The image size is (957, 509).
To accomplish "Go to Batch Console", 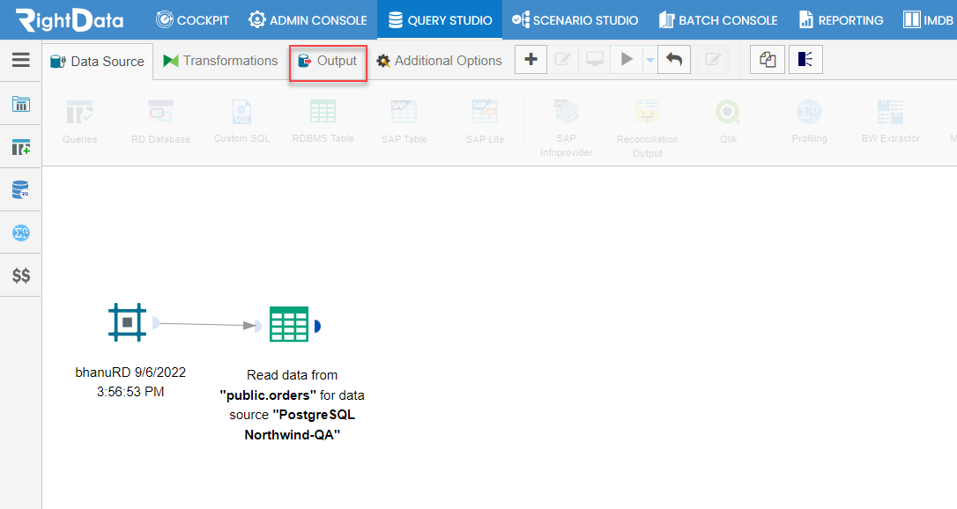I will pos(718,20).
